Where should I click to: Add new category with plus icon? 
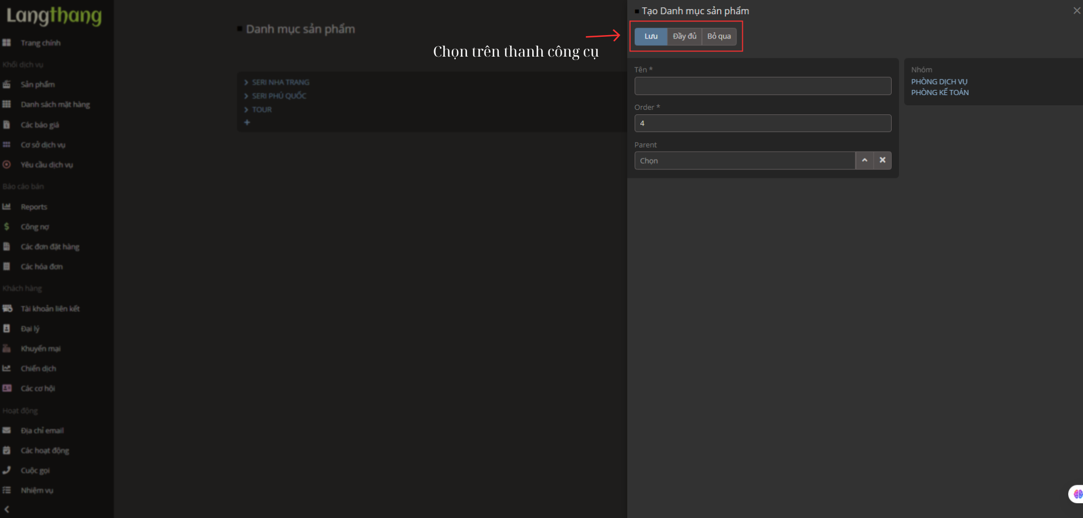(247, 122)
